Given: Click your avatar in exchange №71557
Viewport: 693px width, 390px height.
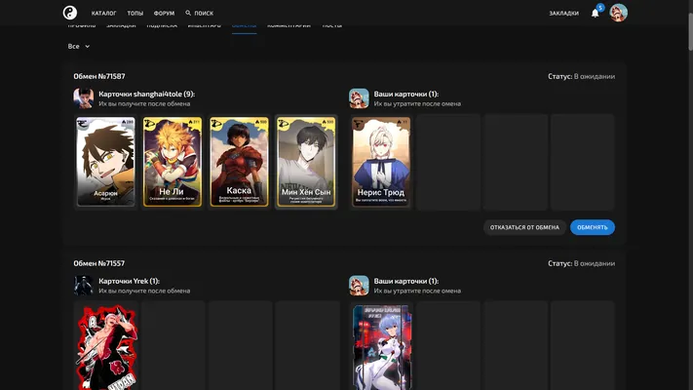Looking at the screenshot, I should tap(359, 286).
